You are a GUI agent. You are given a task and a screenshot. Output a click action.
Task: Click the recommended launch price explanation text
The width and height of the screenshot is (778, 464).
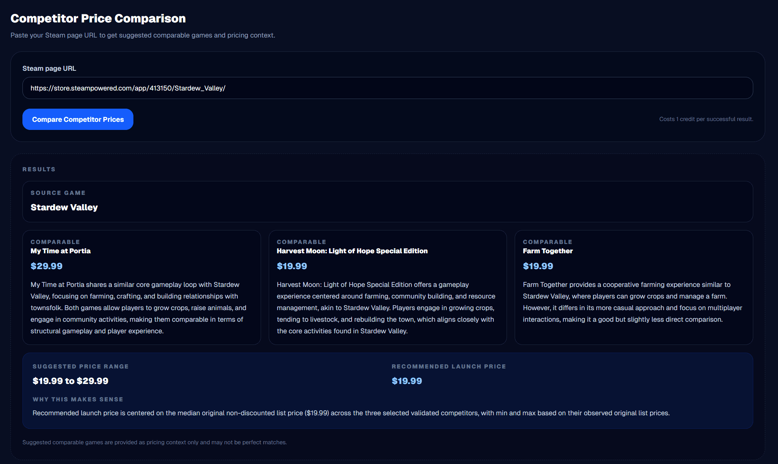[x=351, y=413]
